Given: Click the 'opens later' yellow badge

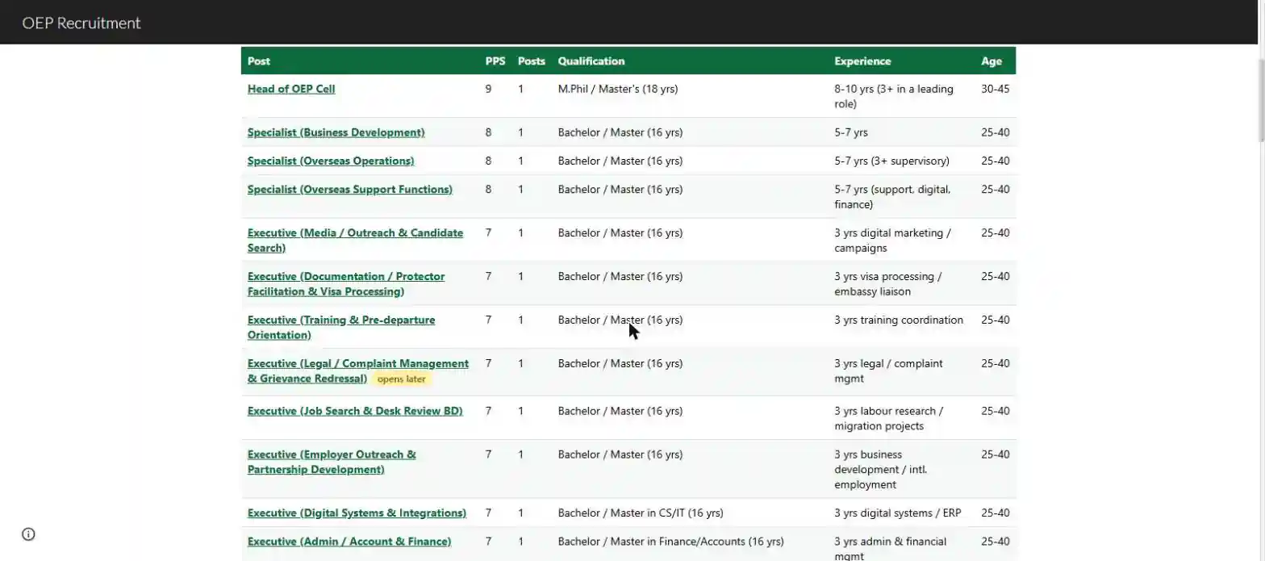Looking at the screenshot, I should click(402, 379).
